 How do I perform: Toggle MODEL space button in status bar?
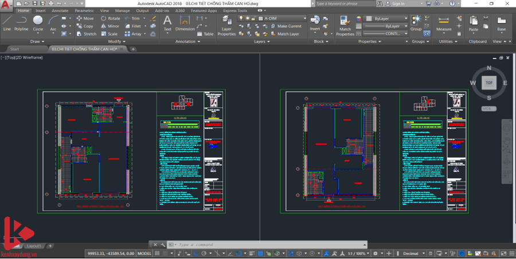tap(145, 253)
